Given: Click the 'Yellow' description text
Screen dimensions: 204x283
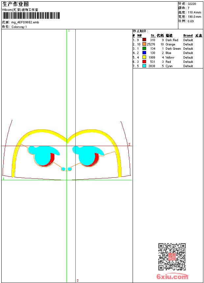Looking at the screenshot, I should pyautogui.click(x=170, y=58).
